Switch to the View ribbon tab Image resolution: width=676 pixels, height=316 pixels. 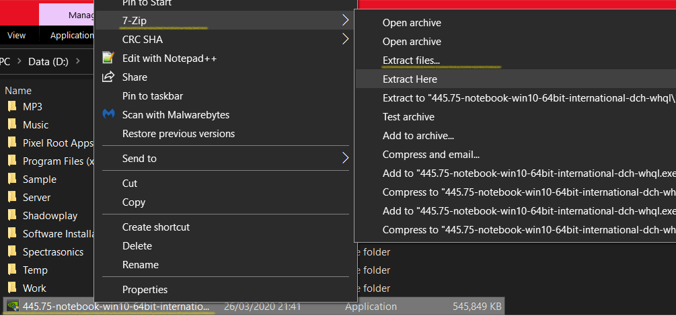(16, 36)
